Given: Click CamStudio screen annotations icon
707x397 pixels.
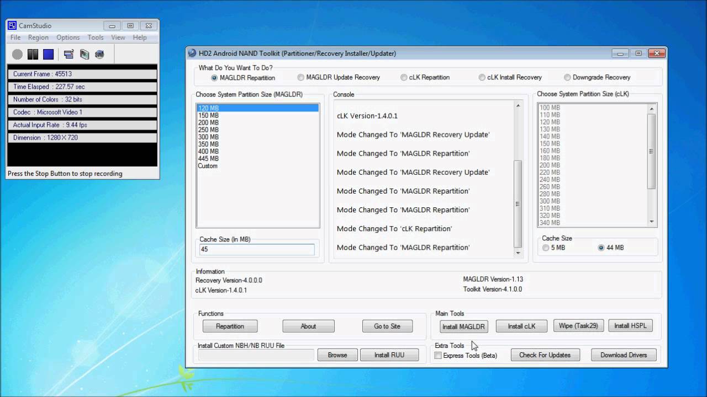Looking at the screenshot, I should [84, 54].
